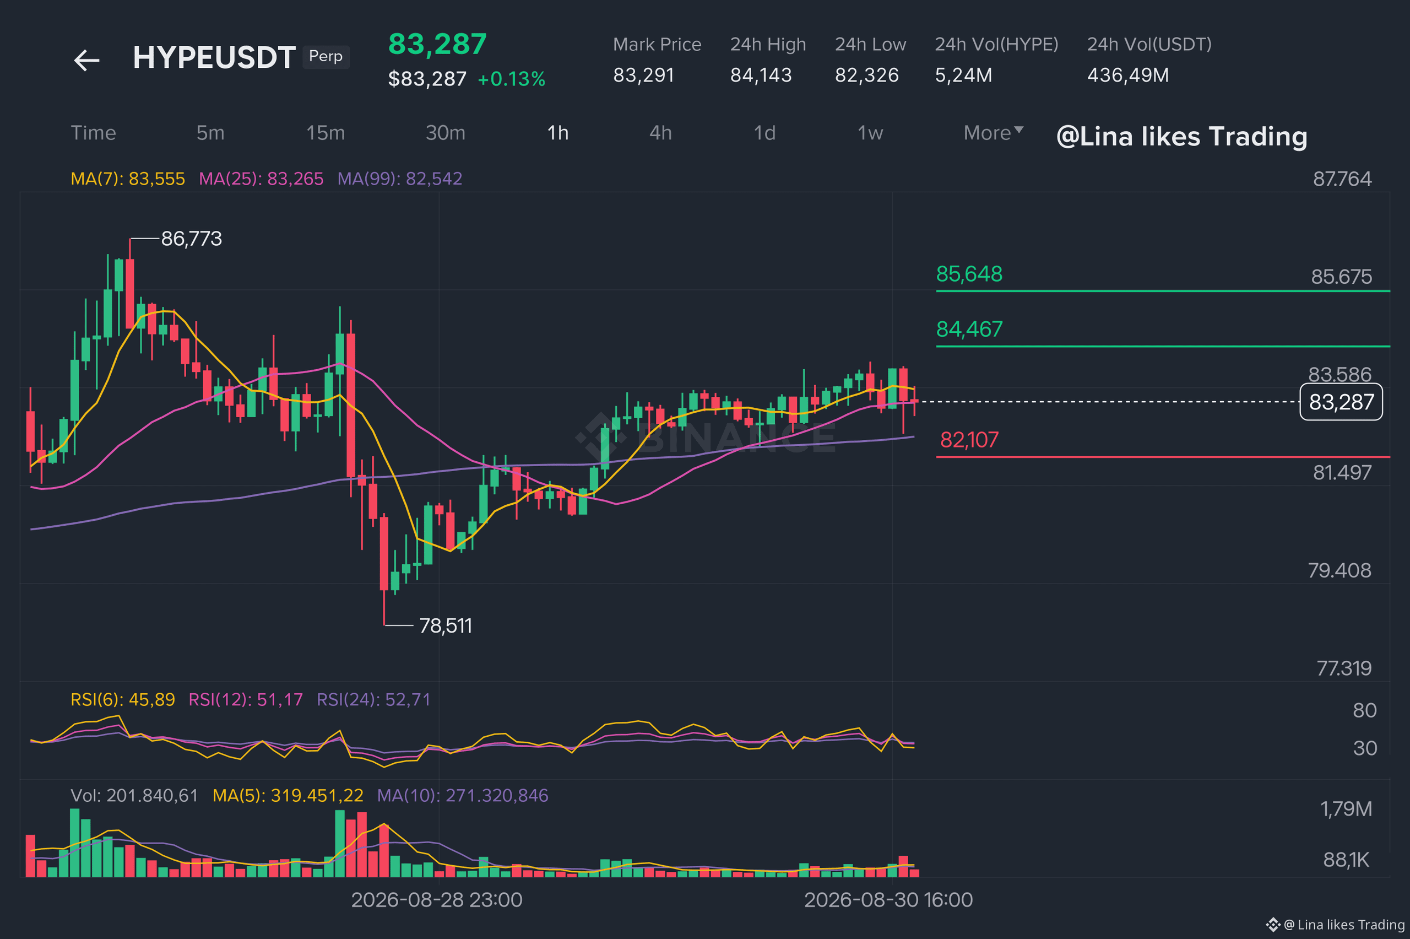Go back using the left arrow icon
This screenshot has width=1410, height=939.
[86, 60]
